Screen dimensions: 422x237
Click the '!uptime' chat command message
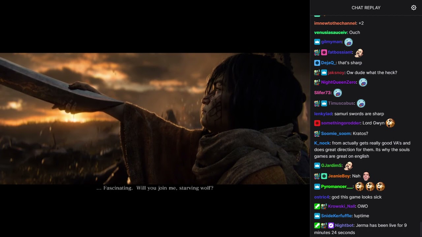tap(361, 216)
